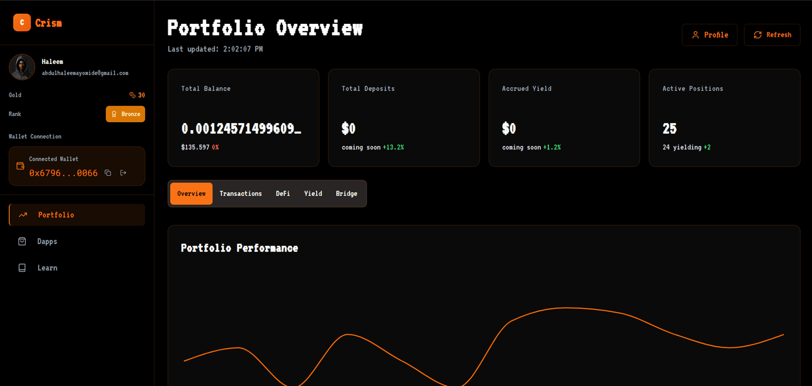Refresh the portfolio data
812x386 pixels.
pos(772,35)
